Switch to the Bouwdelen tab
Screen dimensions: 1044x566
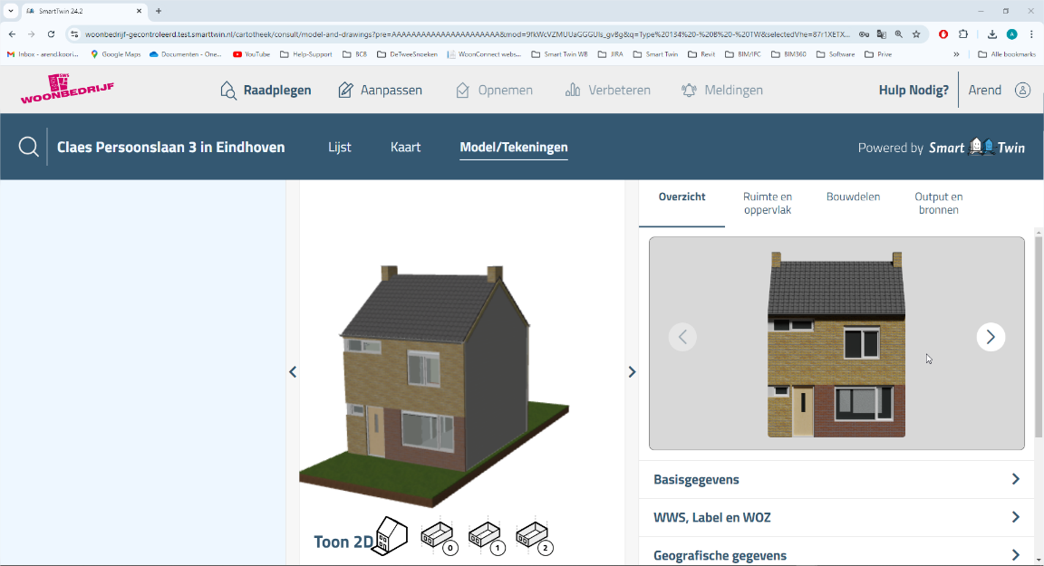(x=853, y=197)
